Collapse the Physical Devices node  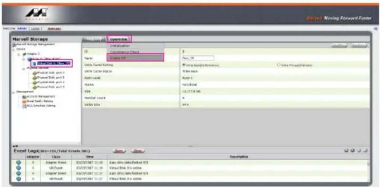tap(24, 68)
